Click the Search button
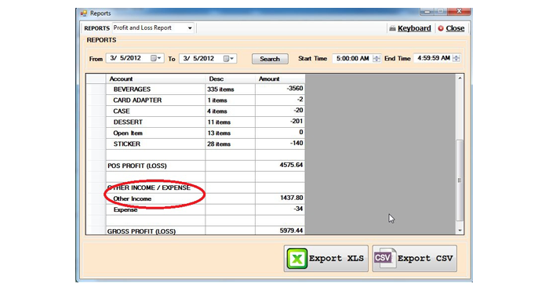Viewport: 549px width, 291px height. (x=270, y=59)
